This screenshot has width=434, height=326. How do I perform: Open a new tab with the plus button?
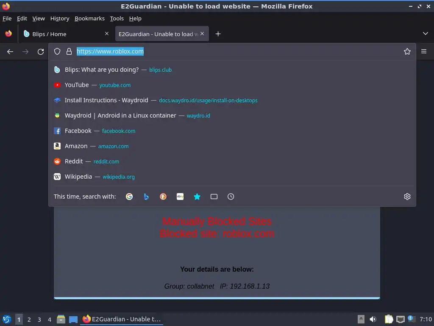tap(218, 34)
